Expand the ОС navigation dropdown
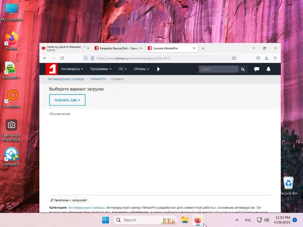303x227 pixels. click(123, 69)
